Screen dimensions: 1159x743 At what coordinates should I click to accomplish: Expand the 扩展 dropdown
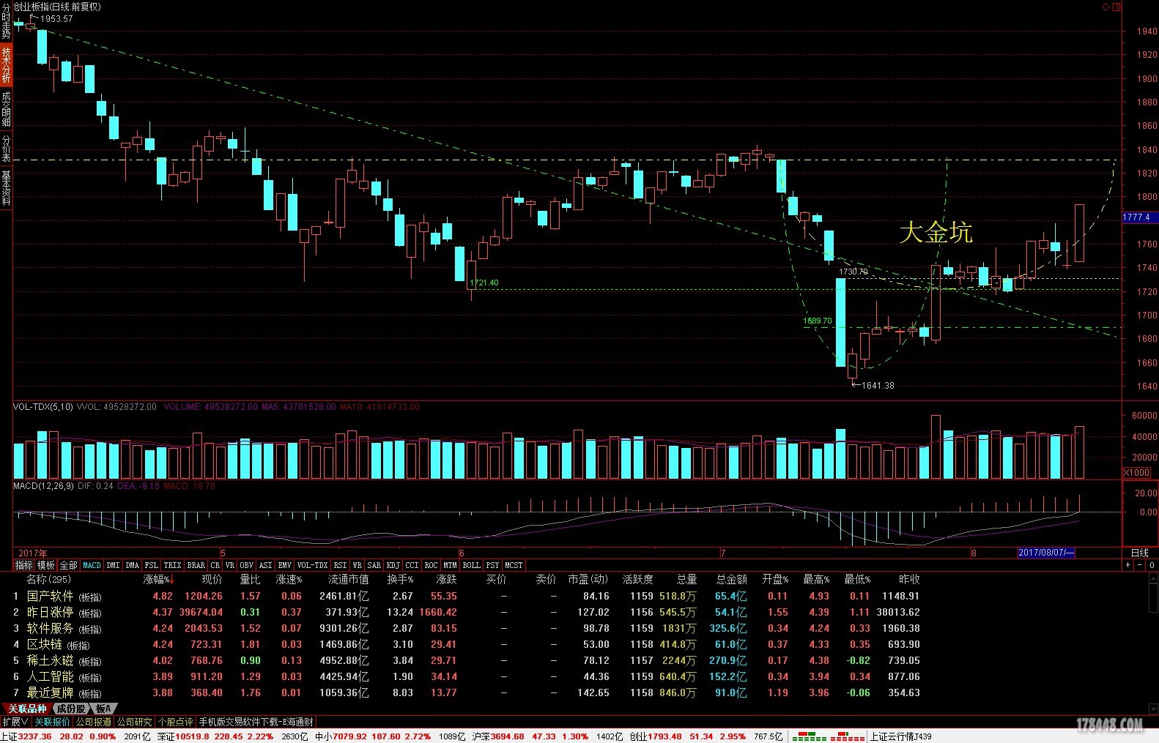tap(15, 722)
